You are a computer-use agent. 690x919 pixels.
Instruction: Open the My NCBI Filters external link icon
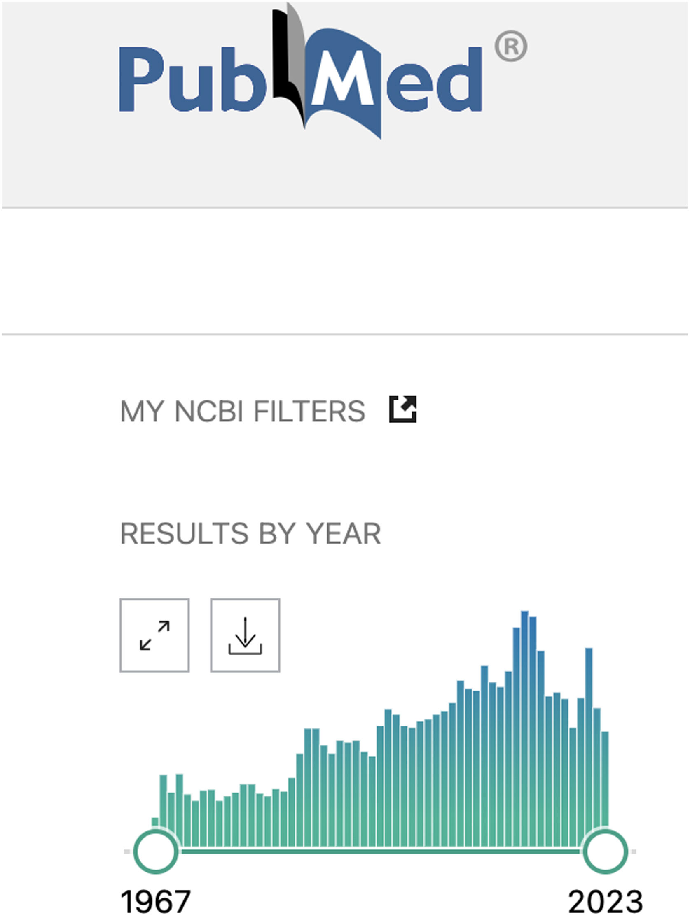tap(402, 409)
